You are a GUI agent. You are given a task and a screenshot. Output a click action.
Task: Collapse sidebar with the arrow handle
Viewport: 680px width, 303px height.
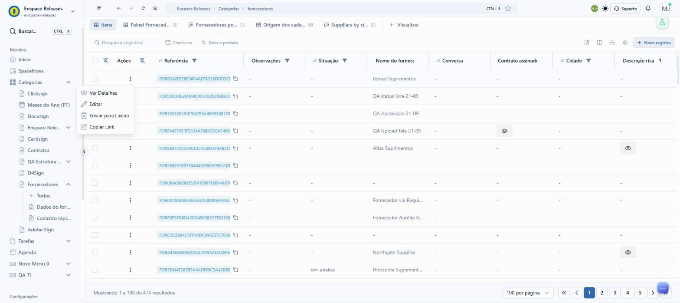point(84,151)
